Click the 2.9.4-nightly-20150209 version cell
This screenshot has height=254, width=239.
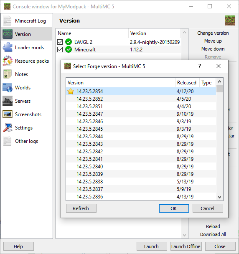coord(155,42)
